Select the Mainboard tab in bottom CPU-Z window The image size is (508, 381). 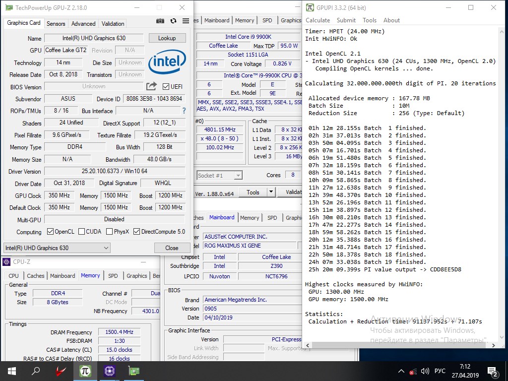click(63, 276)
